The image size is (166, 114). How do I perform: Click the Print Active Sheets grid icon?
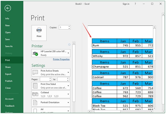pyautogui.click(x=35, y=72)
